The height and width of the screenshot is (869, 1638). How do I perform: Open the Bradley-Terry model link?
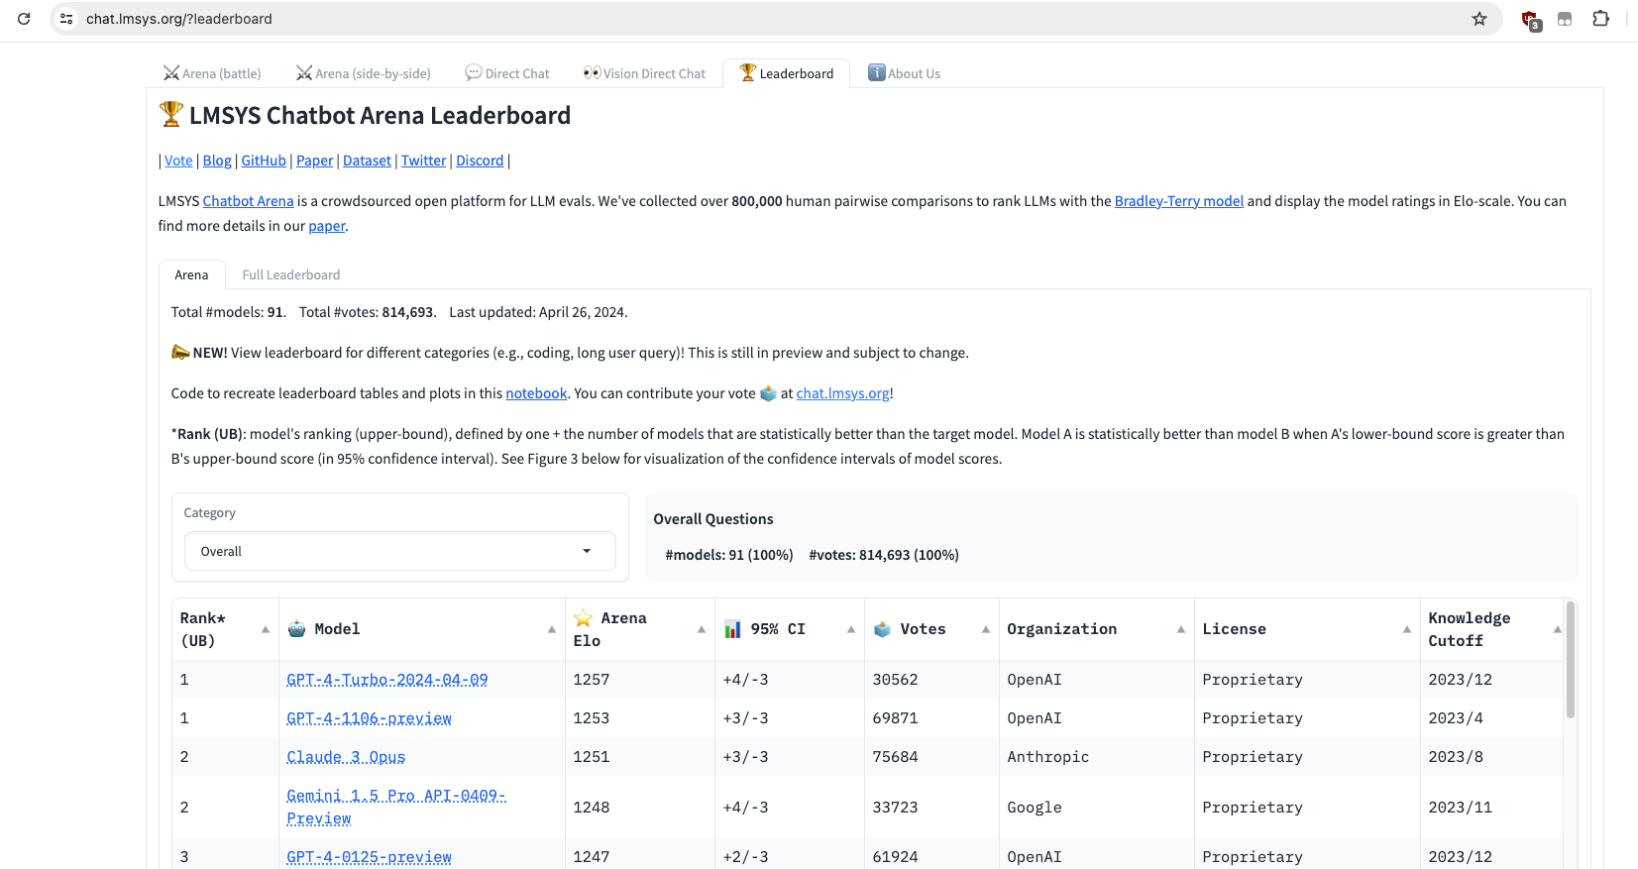point(1178,201)
